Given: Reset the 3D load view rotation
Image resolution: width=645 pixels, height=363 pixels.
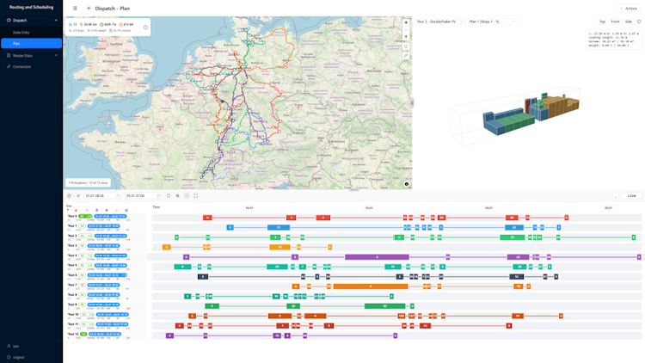Looking at the screenshot, I should point(639,22).
